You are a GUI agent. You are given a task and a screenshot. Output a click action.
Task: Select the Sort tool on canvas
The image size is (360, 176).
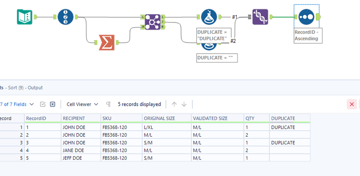coord(306,17)
